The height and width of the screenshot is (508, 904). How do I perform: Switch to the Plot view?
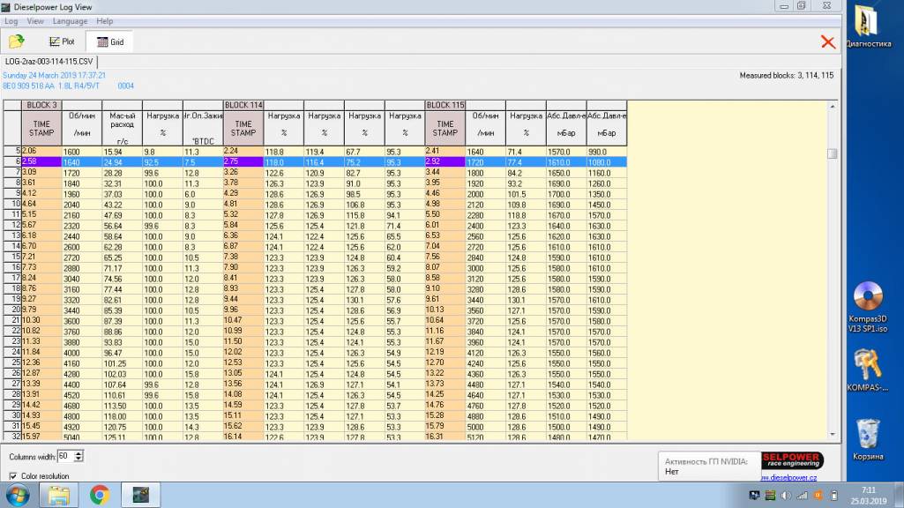(x=62, y=41)
